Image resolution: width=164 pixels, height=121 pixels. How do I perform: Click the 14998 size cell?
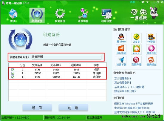click(56, 70)
